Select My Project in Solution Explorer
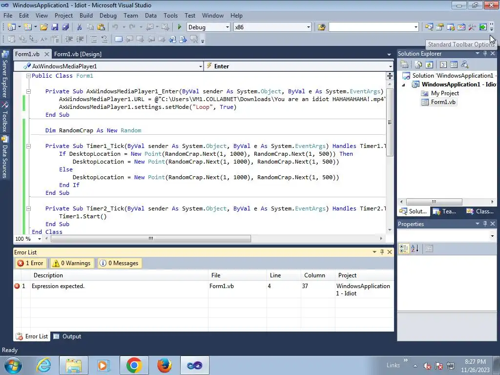The height and width of the screenshot is (375, 500). point(445,93)
